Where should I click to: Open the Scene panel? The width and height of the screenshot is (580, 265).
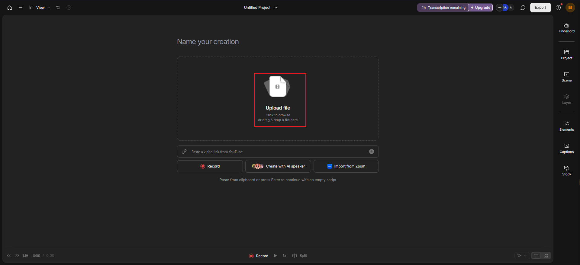click(567, 77)
